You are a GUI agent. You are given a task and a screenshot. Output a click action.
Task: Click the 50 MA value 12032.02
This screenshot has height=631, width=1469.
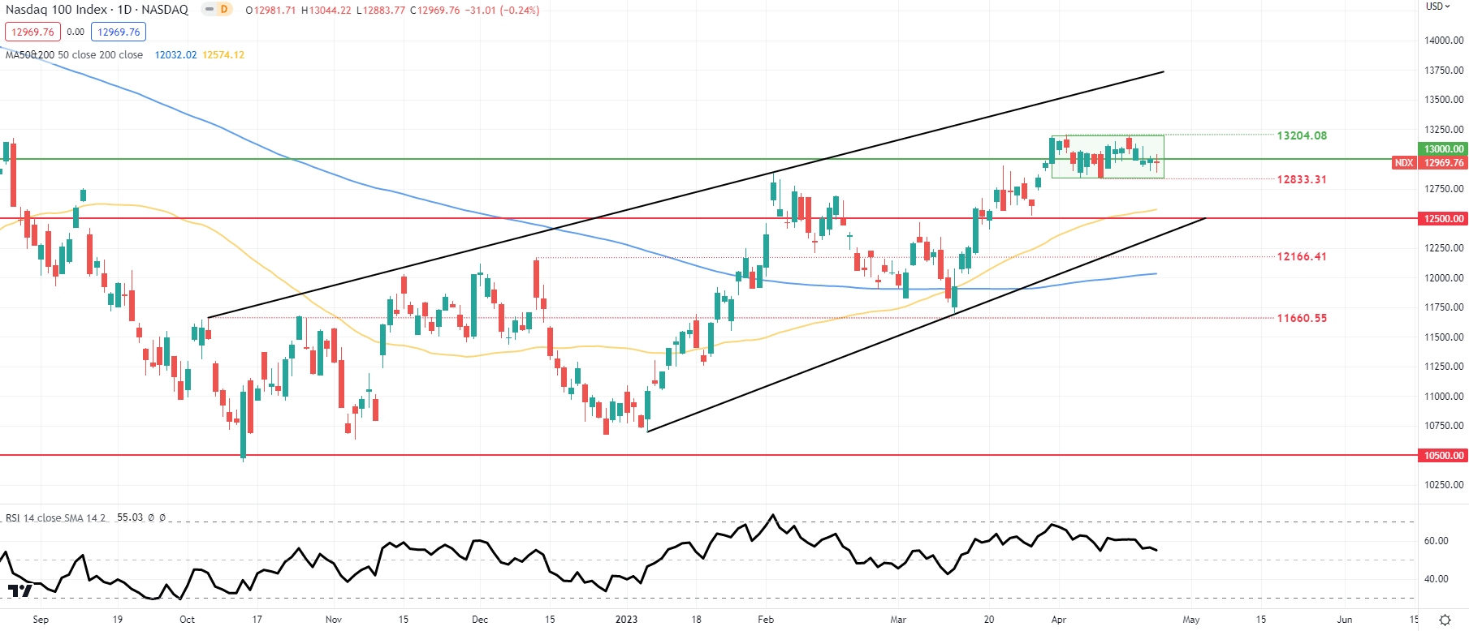click(x=175, y=55)
